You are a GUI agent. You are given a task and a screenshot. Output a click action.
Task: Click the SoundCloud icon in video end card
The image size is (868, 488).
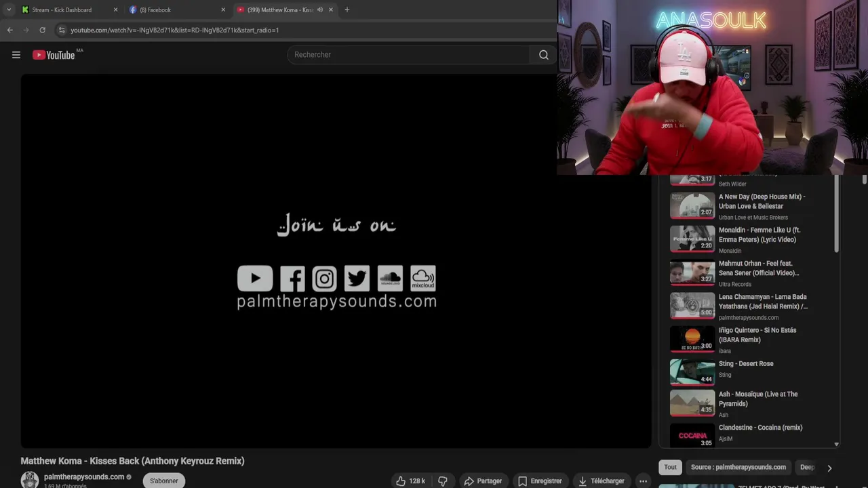point(390,279)
